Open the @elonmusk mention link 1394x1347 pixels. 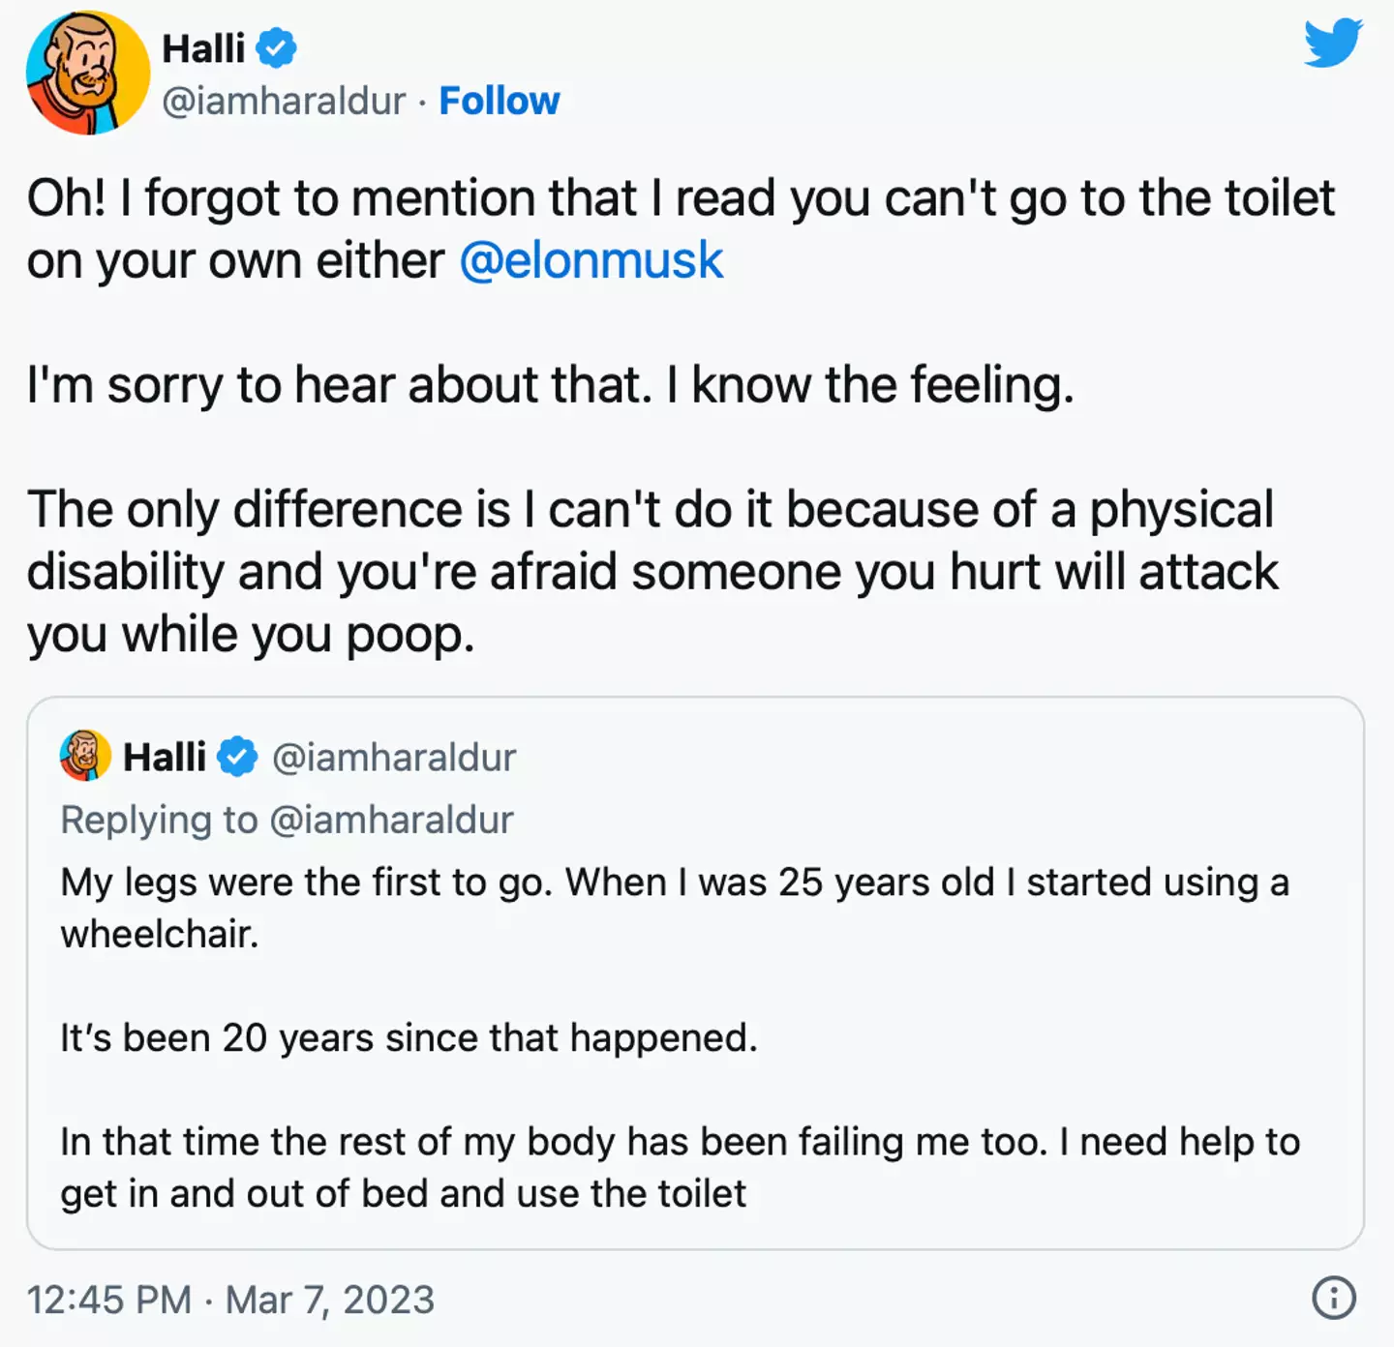(591, 260)
